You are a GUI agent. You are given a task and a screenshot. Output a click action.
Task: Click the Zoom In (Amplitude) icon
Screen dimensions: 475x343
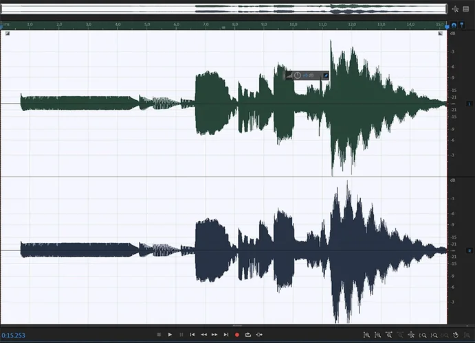[x=366, y=335]
